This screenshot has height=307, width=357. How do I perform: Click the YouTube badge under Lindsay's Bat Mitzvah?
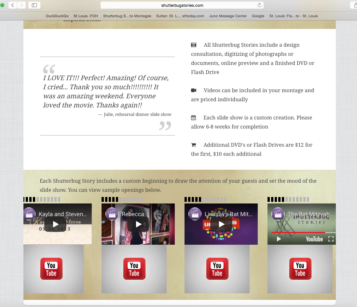tap(217, 269)
